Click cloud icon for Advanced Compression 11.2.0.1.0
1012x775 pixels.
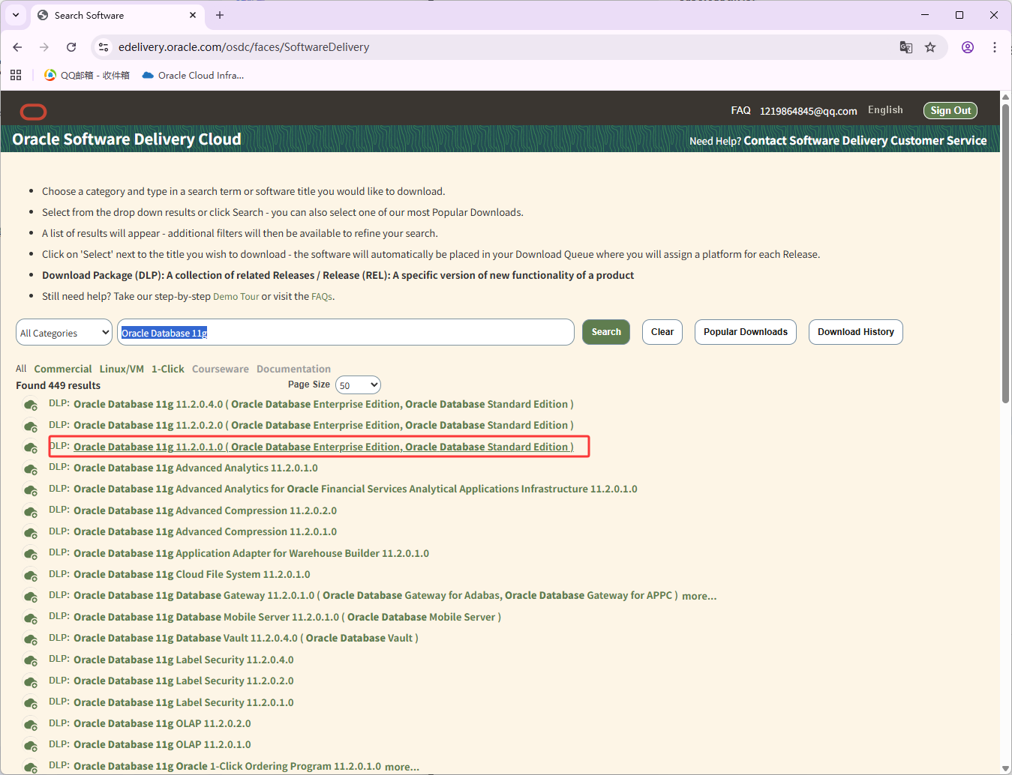coord(31,532)
